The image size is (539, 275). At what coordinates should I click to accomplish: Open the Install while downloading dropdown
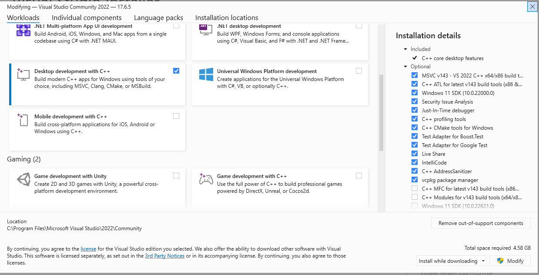pos(452,261)
